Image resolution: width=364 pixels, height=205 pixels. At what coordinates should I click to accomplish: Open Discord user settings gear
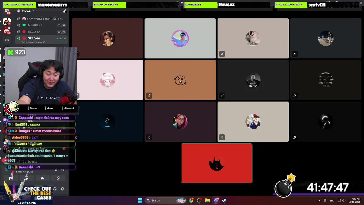63,189
